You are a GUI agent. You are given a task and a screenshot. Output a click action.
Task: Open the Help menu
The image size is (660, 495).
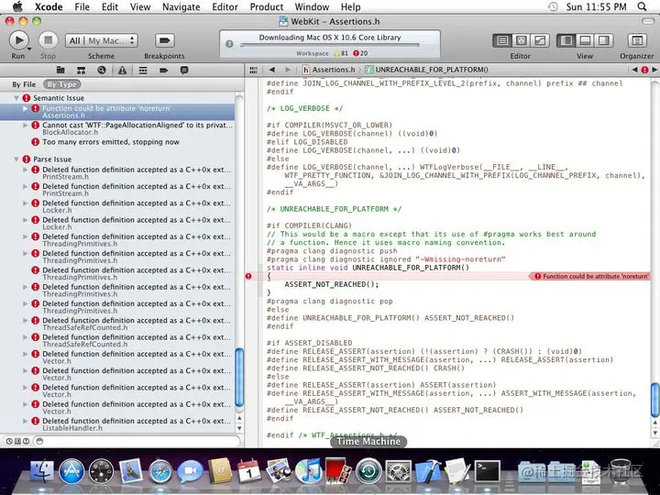point(350,6)
